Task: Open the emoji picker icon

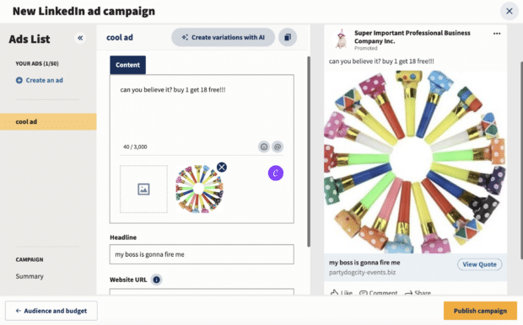Action: point(264,147)
